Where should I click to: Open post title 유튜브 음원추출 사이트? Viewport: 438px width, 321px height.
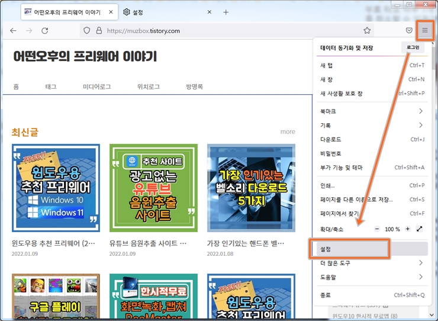tap(148, 243)
